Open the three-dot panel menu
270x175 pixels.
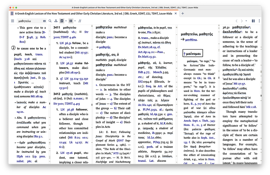(x=259, y=21)
